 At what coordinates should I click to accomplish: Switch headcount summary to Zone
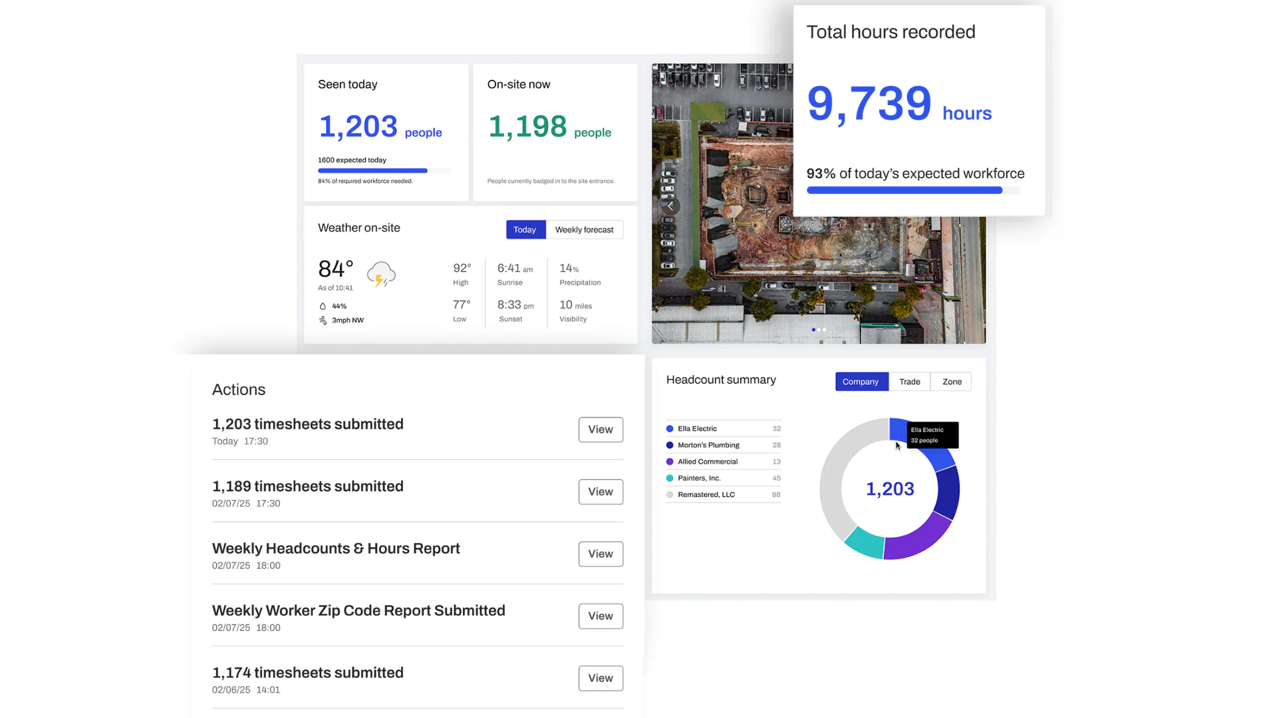pyautogui.click(x=952, y=382)
